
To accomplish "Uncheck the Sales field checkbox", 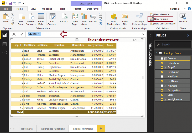I will click(x=162, y=95).
